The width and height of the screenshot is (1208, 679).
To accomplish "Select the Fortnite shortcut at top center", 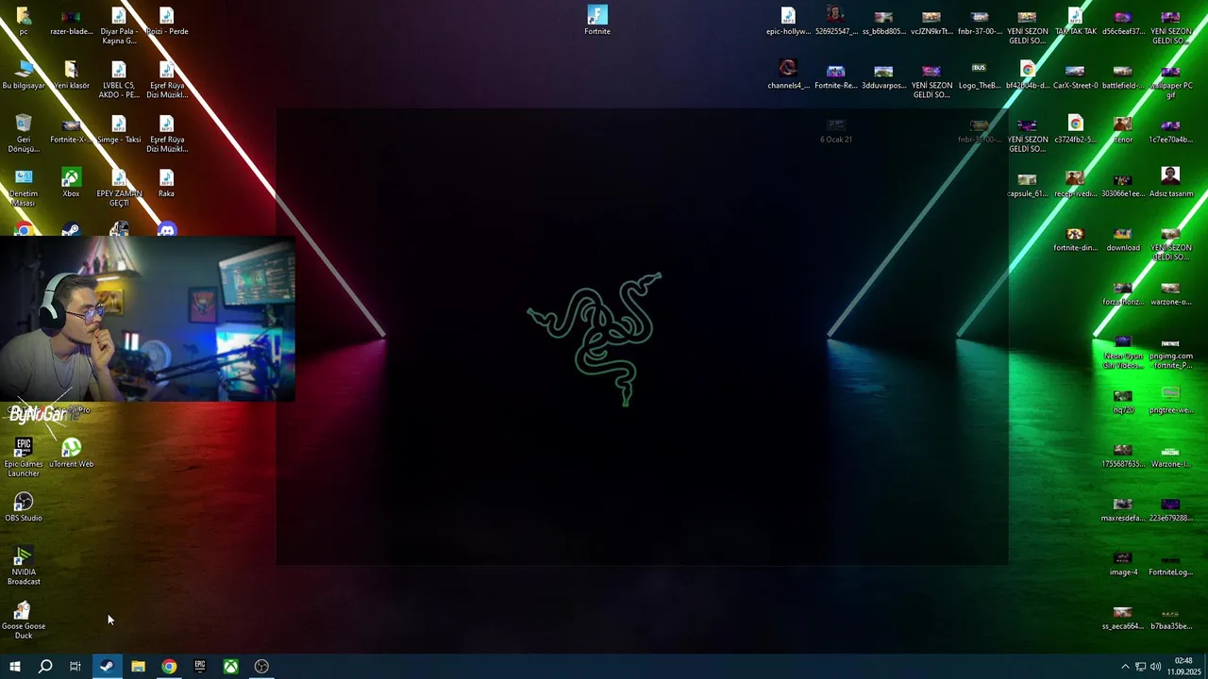I will coord(597,21).
